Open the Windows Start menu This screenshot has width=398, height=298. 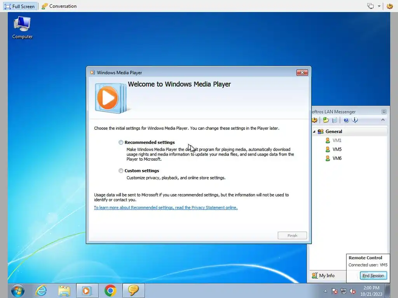coord(18,290)
